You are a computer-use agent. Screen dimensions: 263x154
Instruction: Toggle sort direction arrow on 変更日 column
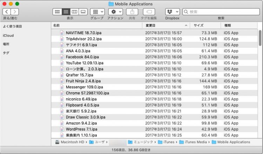[186, 25]
